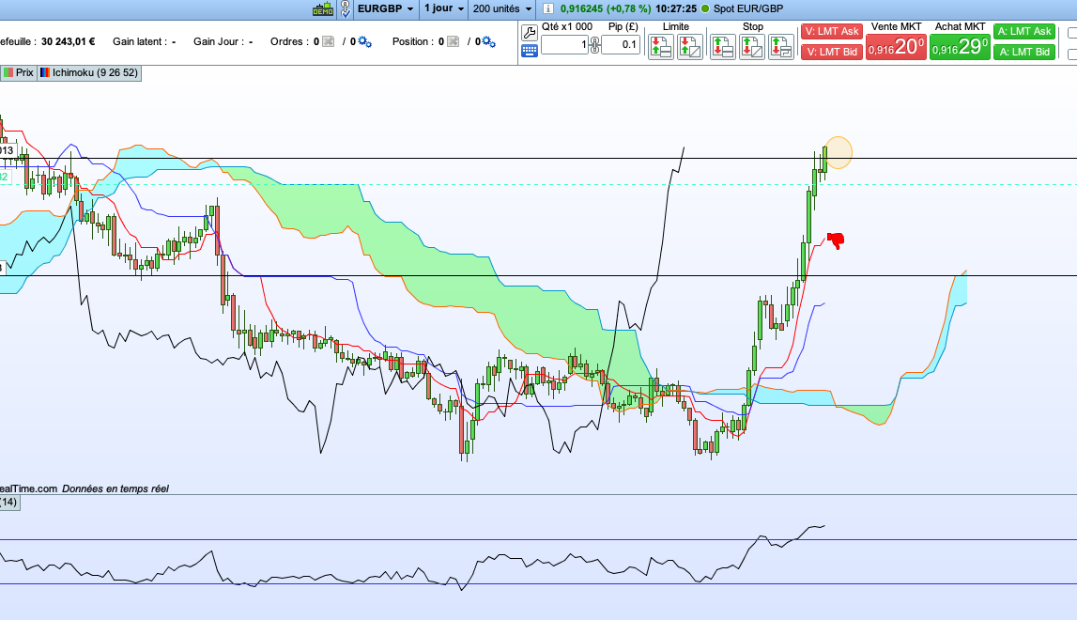The height and width of the screenshot is (620, 1077).
Task: Click the red thumbs-down marker on chart
Action: 836,240
